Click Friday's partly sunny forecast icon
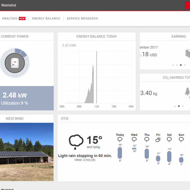The image size is (190, 190). point(158,140)
